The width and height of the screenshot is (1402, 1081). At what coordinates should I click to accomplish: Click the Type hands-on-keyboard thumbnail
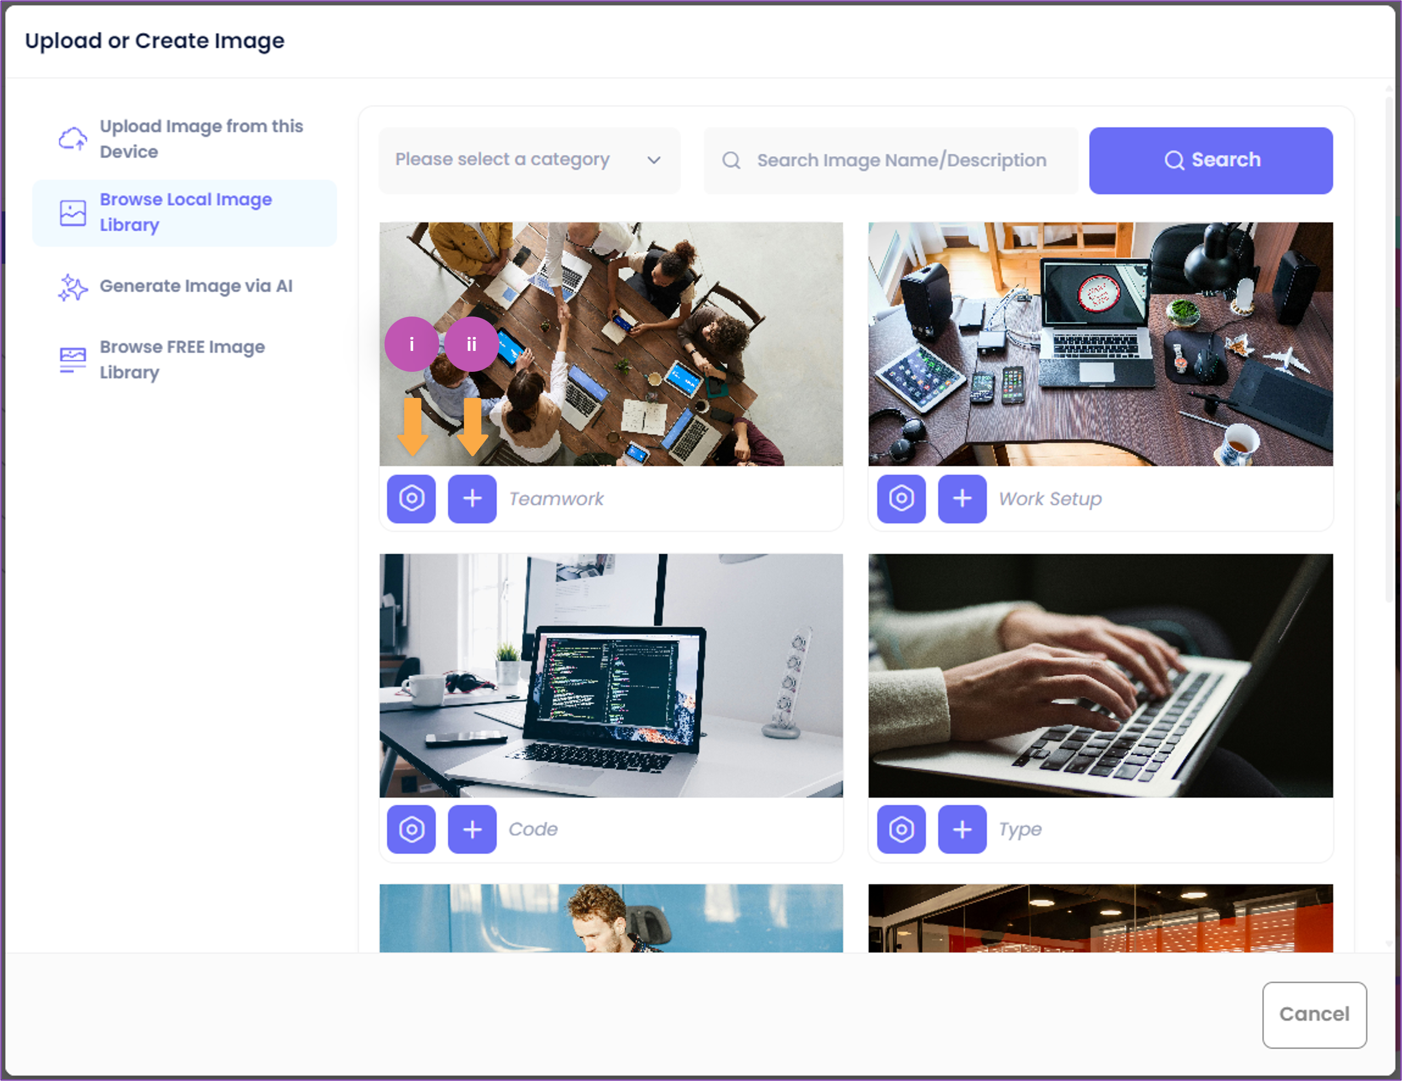1100,675
